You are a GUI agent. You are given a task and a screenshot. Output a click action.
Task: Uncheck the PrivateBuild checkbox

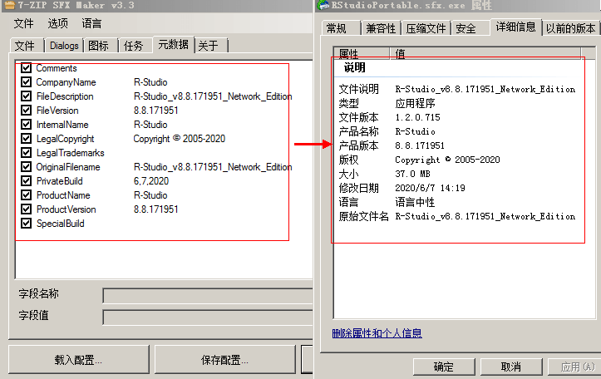click(x=27, y=181)
